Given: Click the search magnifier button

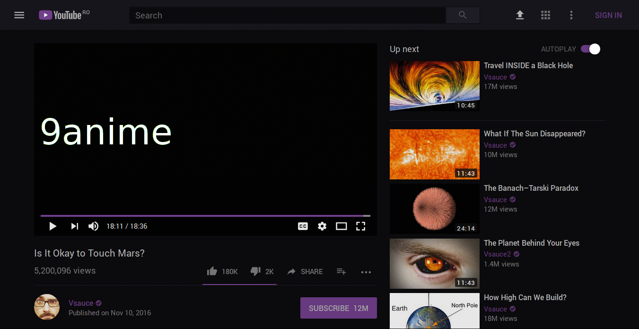Looking at the screenshot, I should (463, 15).
